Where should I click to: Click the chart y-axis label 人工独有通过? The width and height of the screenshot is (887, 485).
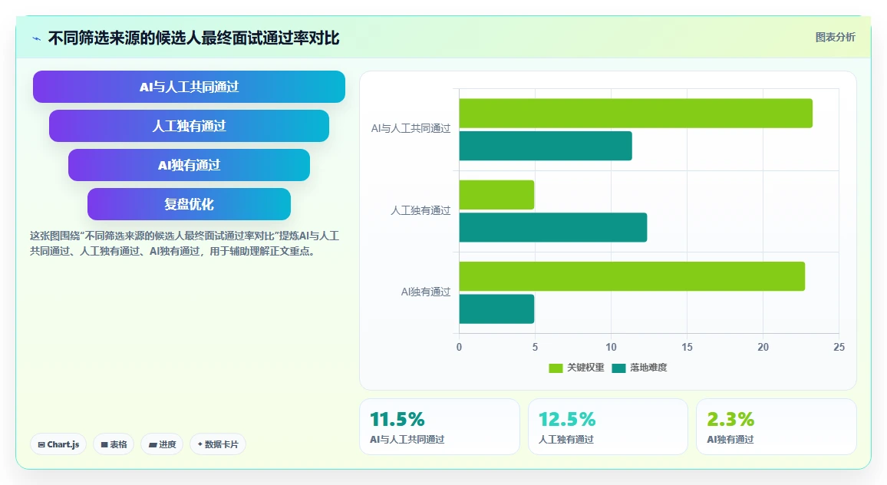tap(420, 210)
